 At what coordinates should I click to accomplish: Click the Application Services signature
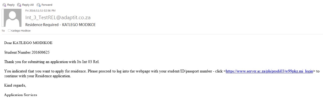(21, 95)
